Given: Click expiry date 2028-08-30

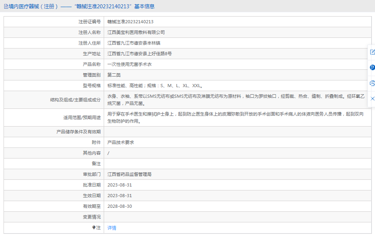Looking at the screenshot, I should [x=119, y=206].
